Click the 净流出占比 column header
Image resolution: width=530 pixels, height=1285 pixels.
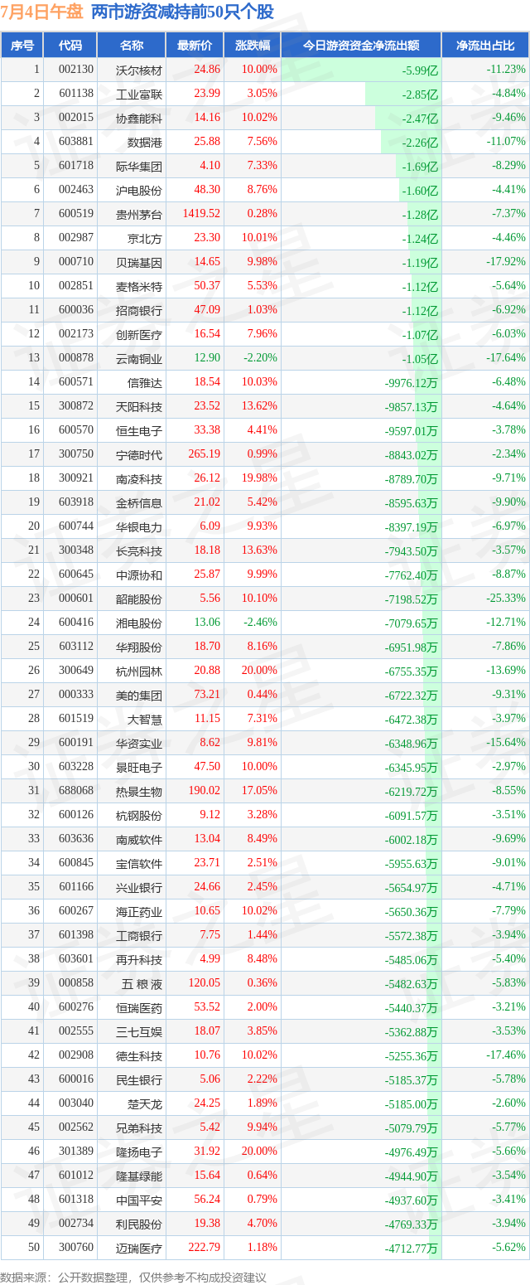485,46
